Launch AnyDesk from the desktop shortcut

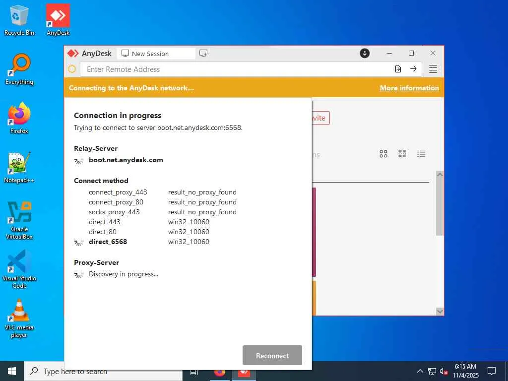58,20
